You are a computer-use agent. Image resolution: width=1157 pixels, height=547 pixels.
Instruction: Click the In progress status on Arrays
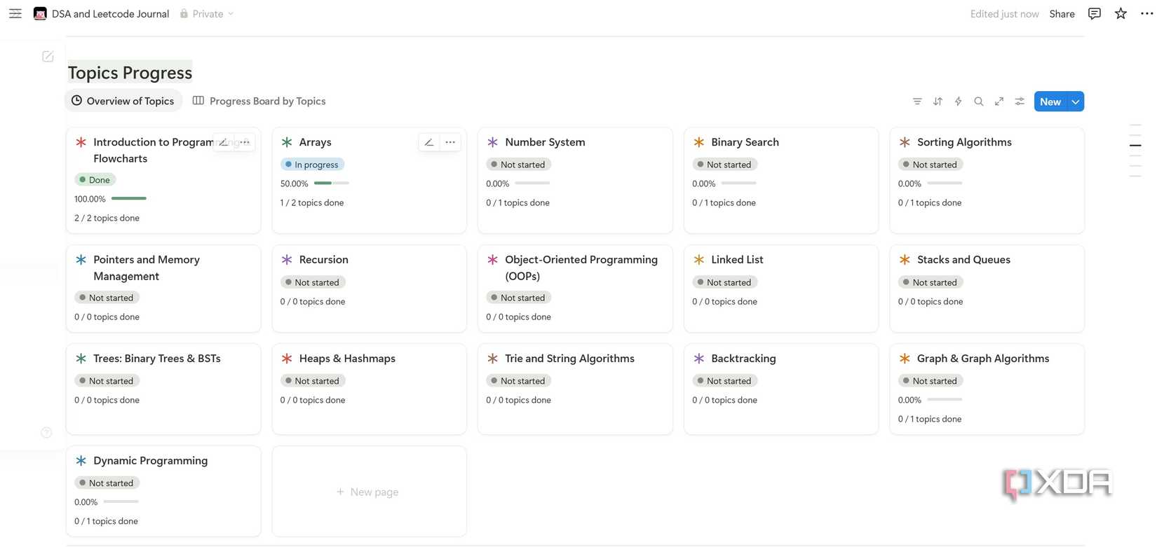coord(313,165)
